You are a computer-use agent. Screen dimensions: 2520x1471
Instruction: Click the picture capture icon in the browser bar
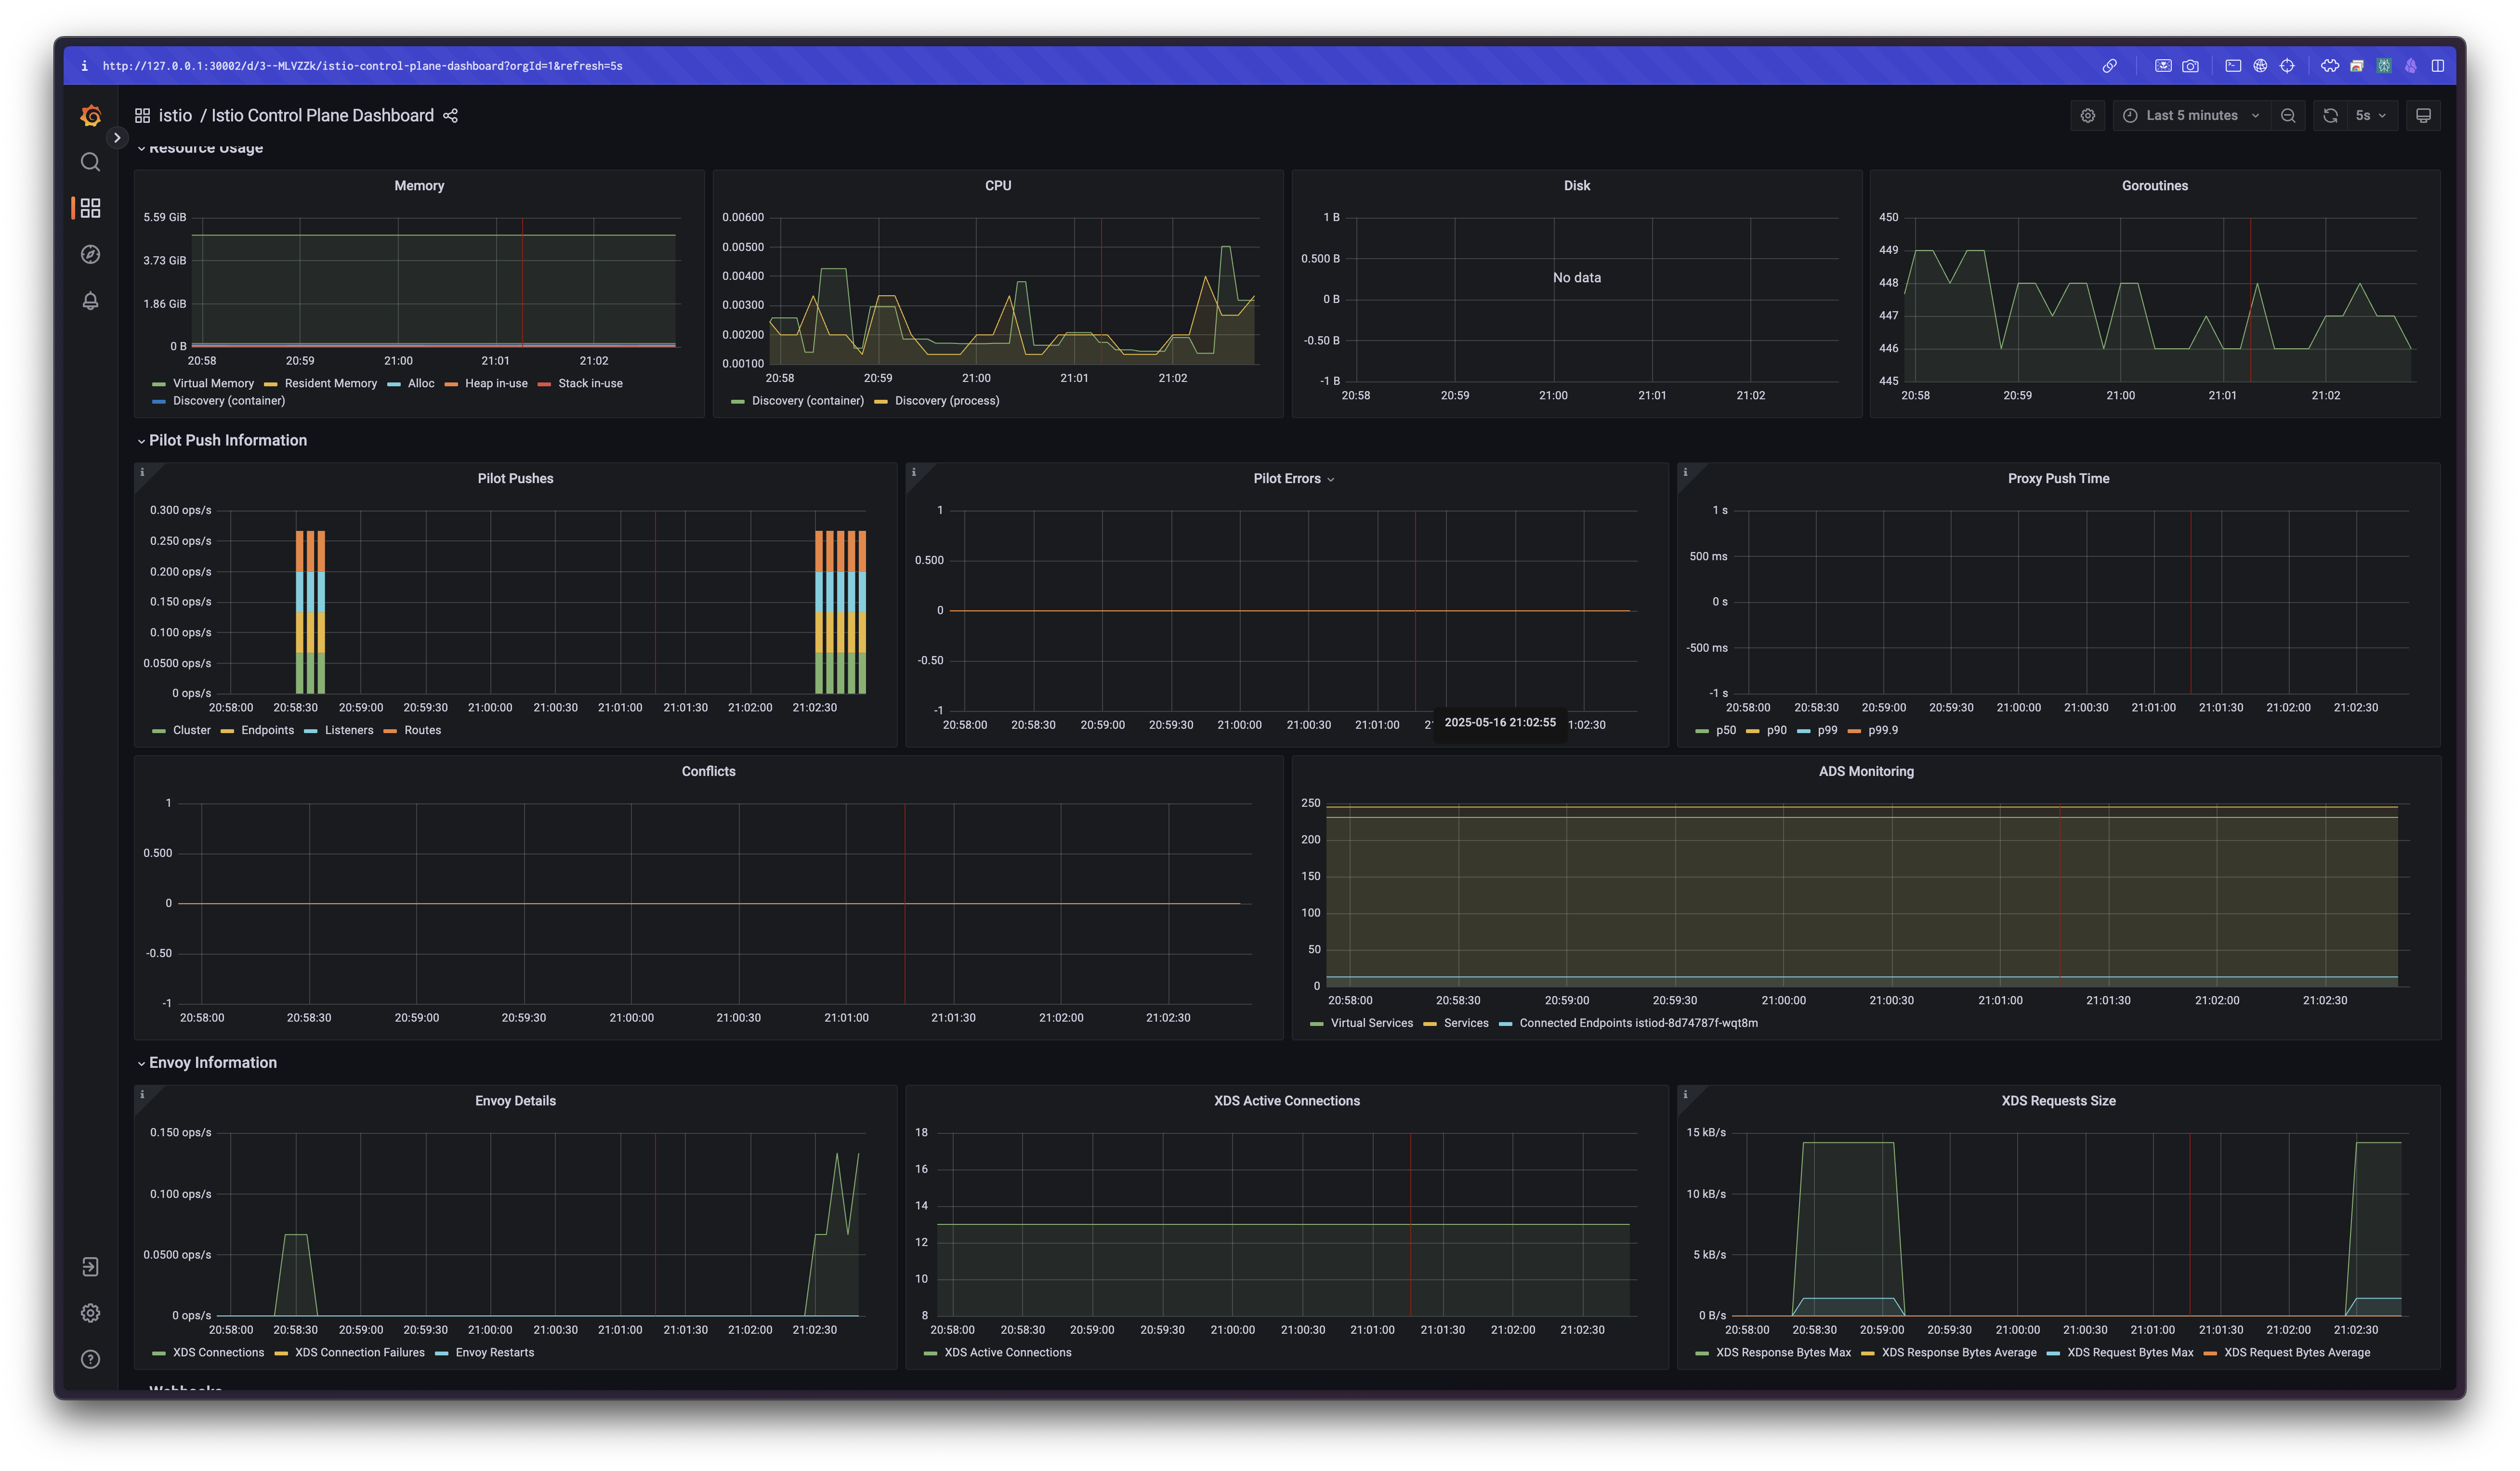2163,66
